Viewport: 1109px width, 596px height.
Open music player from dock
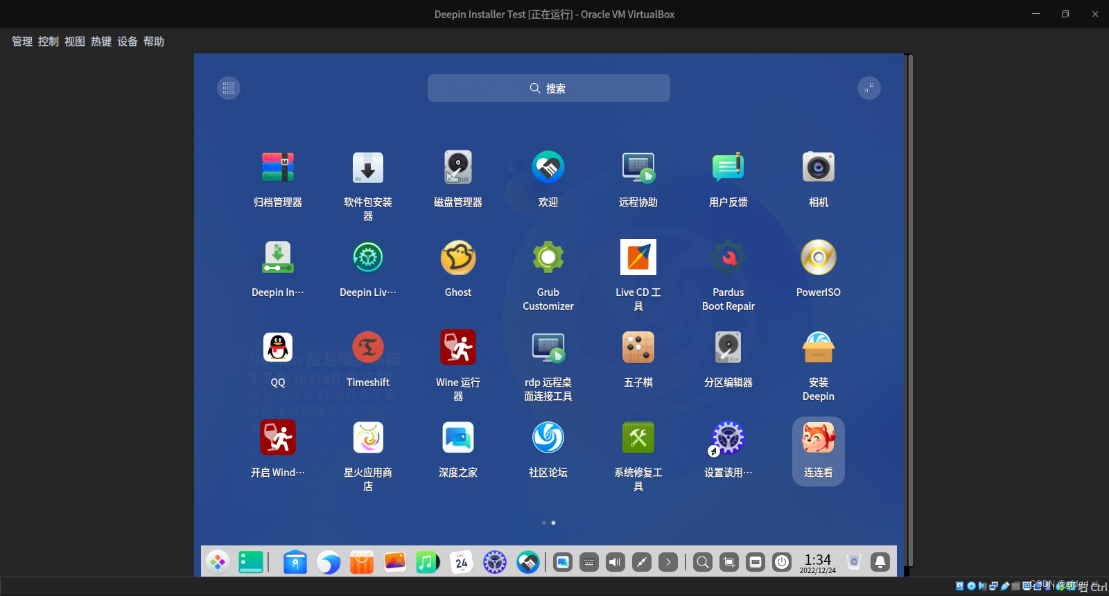(x=428, y=562)
